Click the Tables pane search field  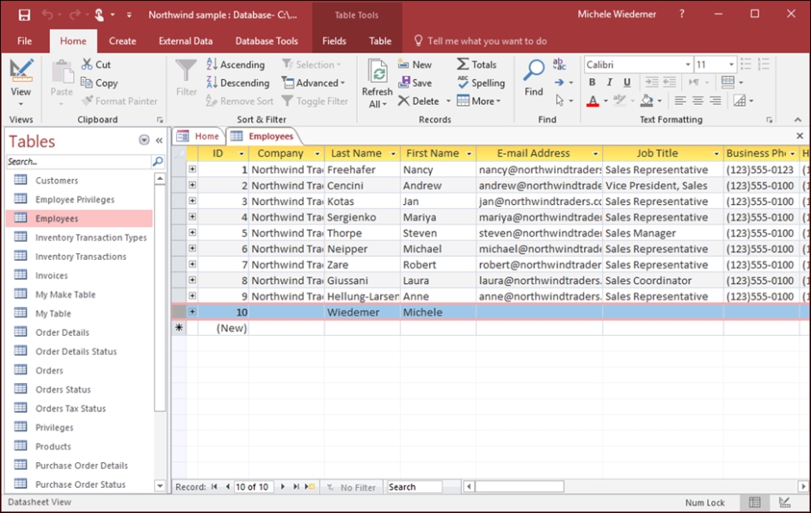point(78,162)
